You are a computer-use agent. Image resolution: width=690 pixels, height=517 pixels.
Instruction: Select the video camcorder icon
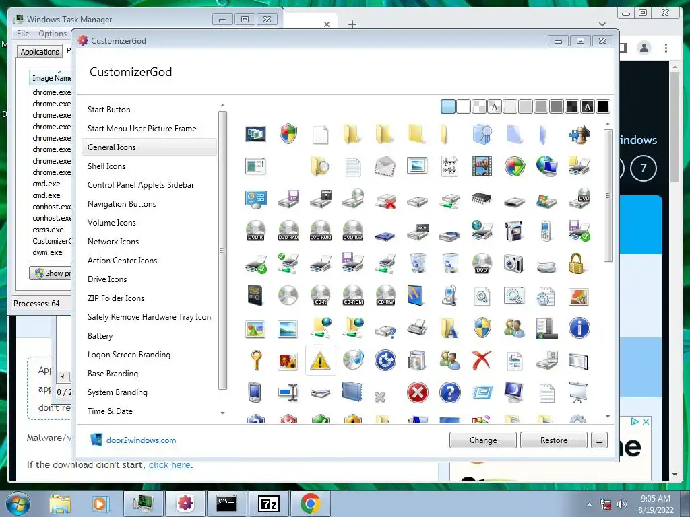(514, 232)
